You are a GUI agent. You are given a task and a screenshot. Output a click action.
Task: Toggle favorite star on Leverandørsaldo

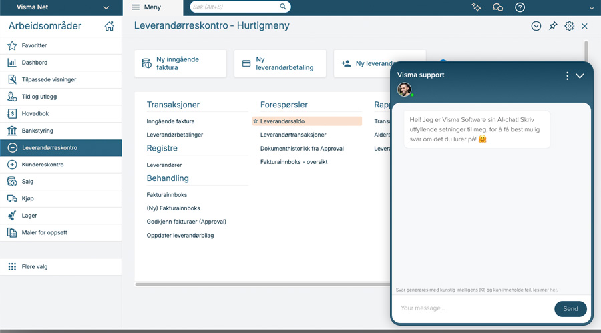256,121
